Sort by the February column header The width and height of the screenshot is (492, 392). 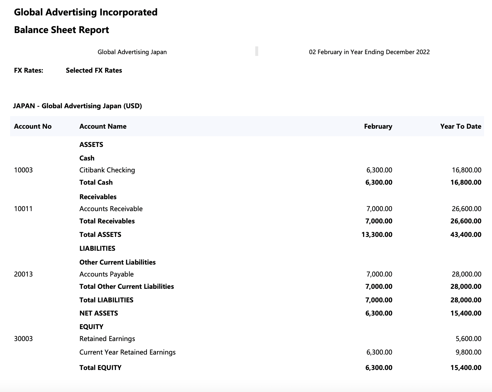378,126
